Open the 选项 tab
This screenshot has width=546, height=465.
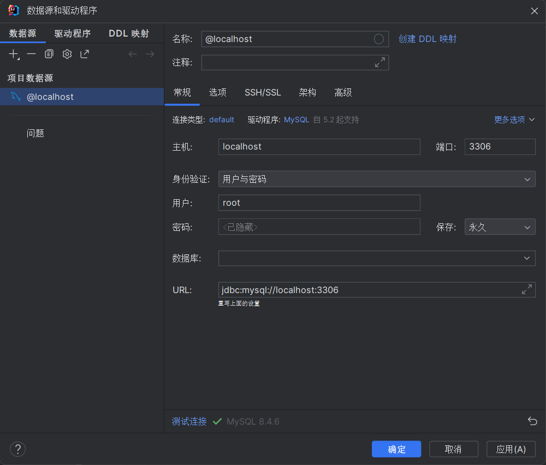point(218,93)
